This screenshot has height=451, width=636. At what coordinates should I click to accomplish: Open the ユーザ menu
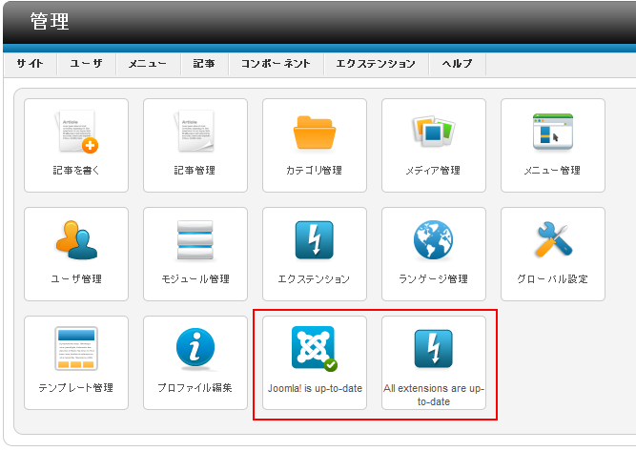click(x=87, y=64)
